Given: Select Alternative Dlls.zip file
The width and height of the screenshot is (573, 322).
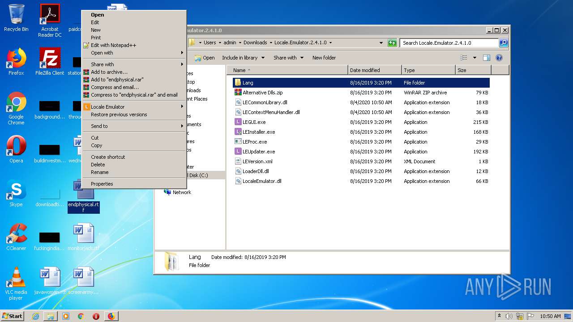Looking at the screenshot, I should pyautogui.click(x=361, y=93).
